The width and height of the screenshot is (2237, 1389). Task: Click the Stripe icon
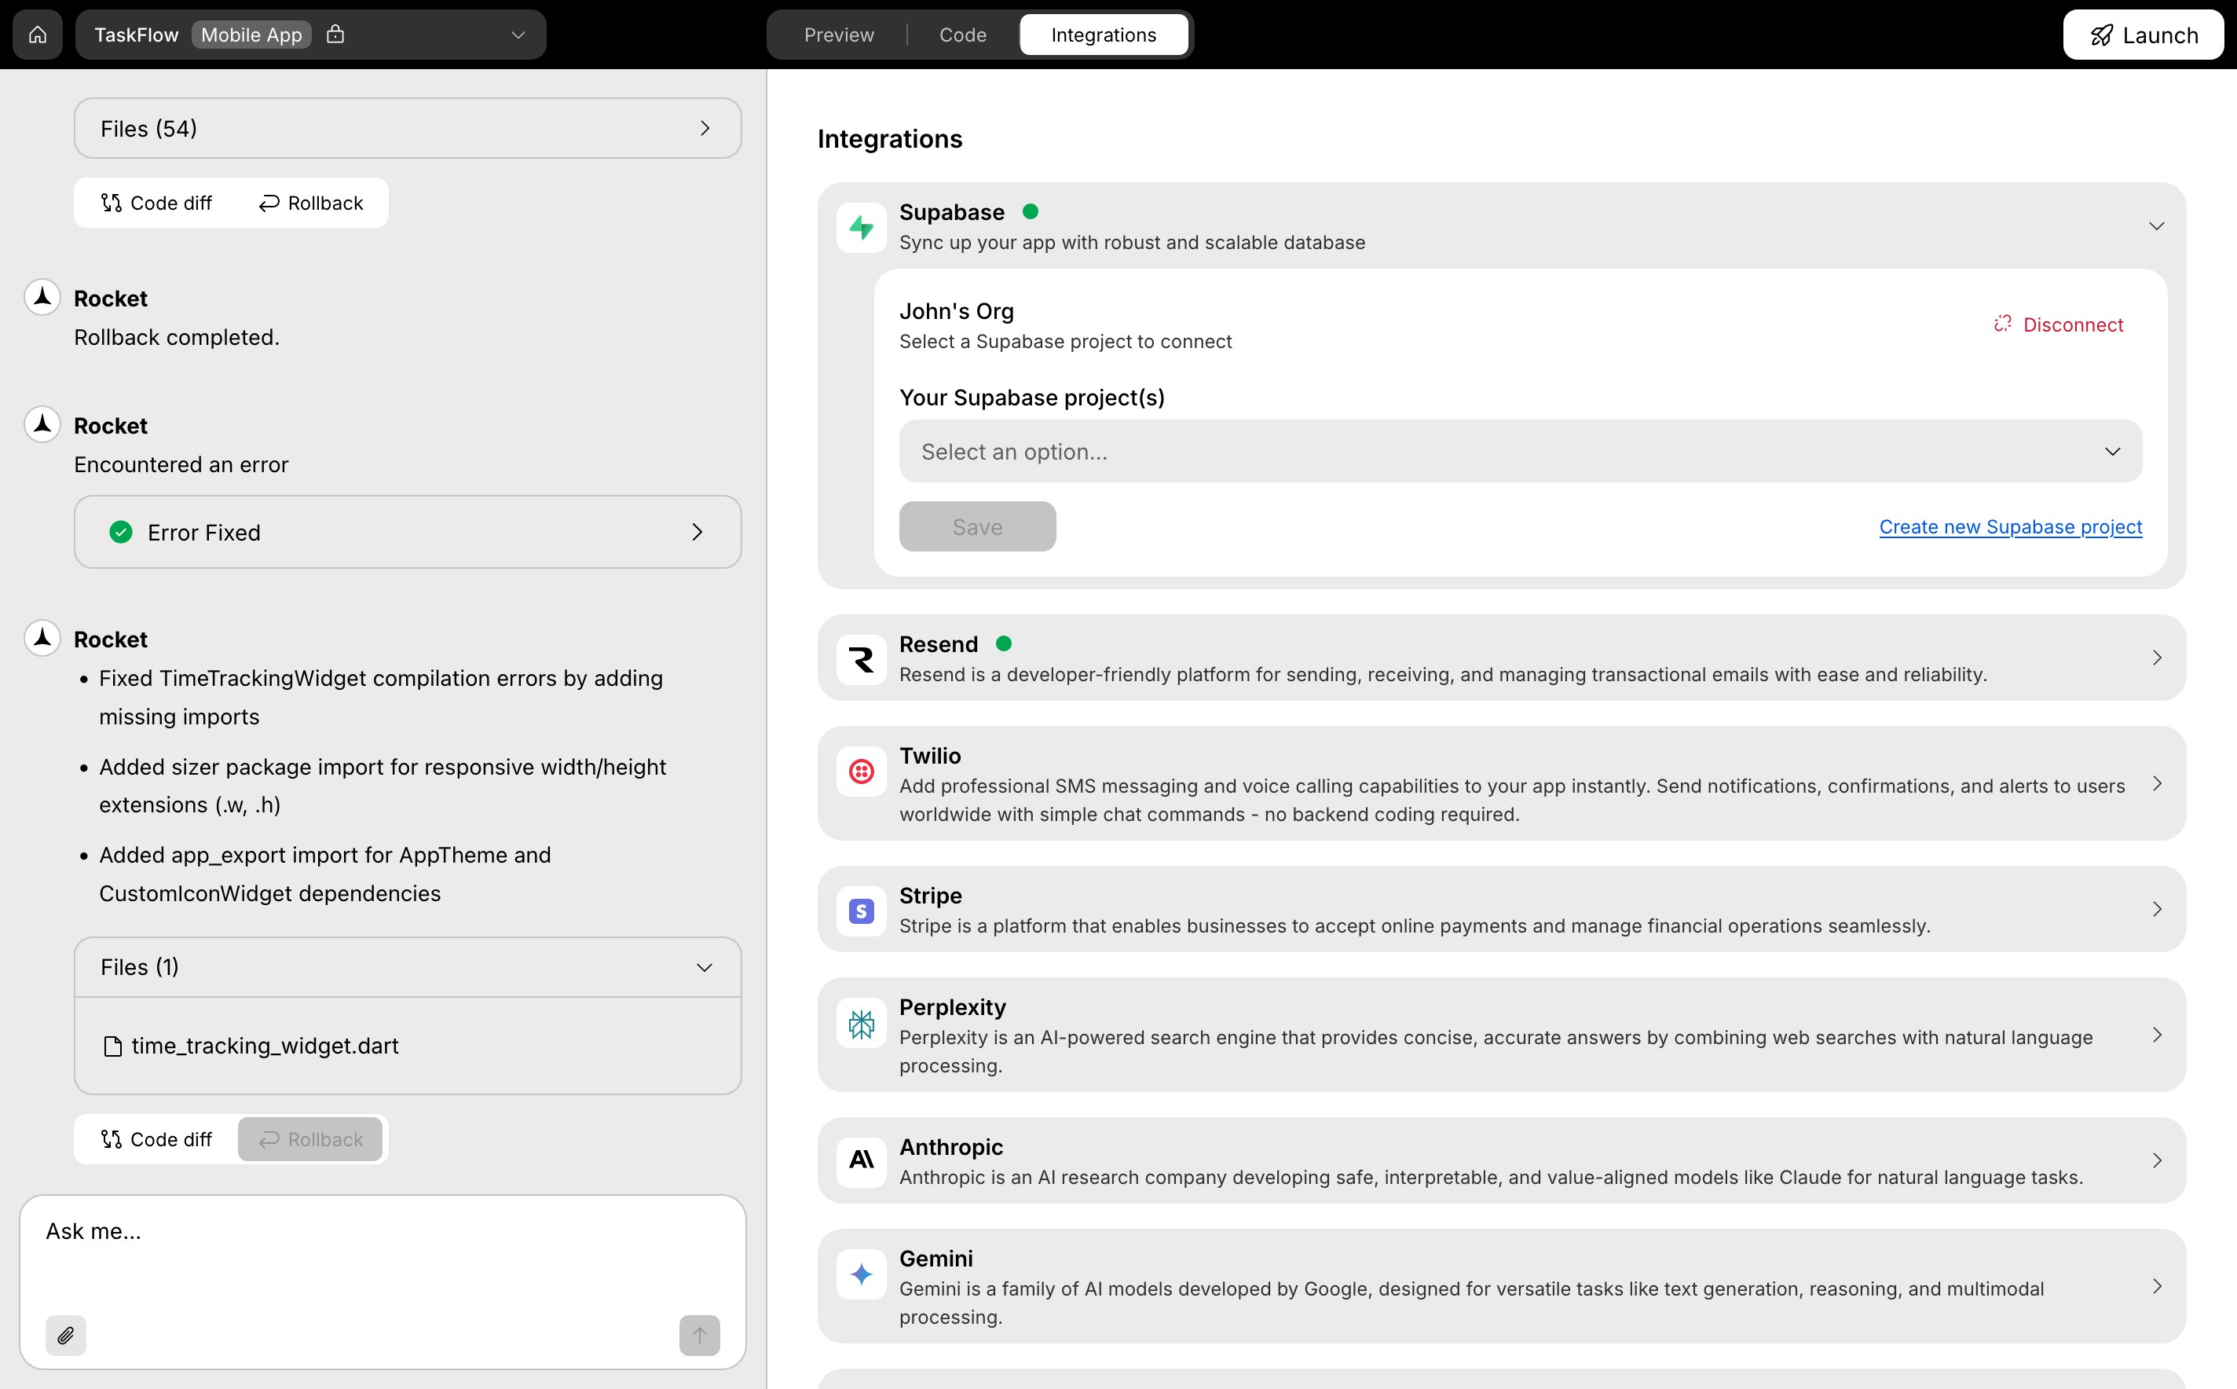click(860, 910)
